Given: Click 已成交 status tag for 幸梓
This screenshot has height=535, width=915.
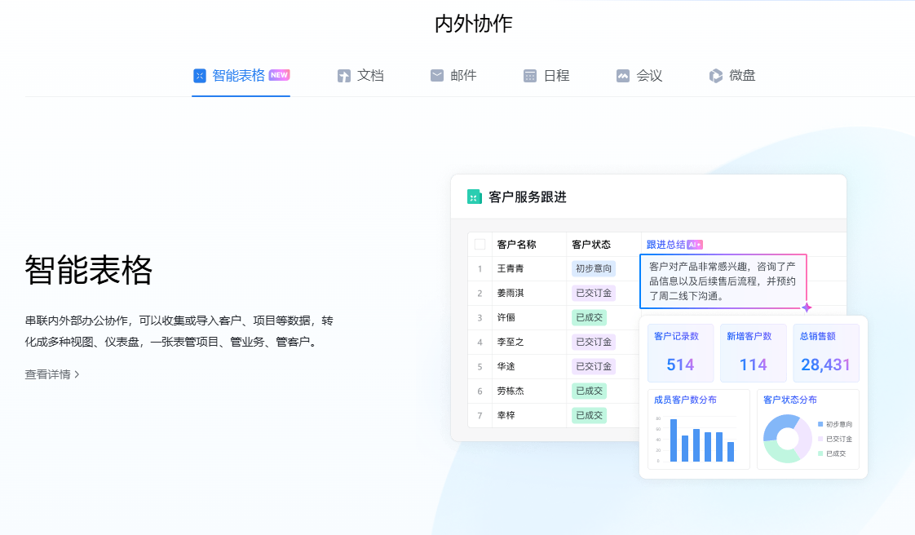Looking at the screenshot, I should tap(589, 415).
